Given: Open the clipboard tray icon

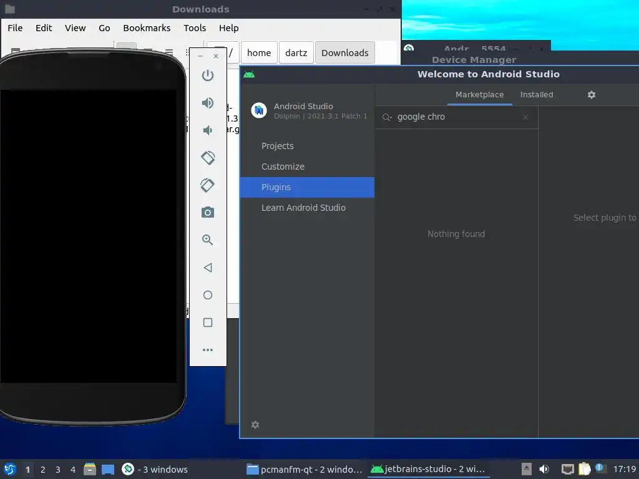Looking at the screenshot, I should 584,469.
